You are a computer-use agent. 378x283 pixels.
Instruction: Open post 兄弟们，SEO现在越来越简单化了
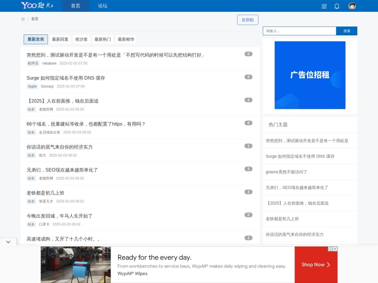point(62,170)
